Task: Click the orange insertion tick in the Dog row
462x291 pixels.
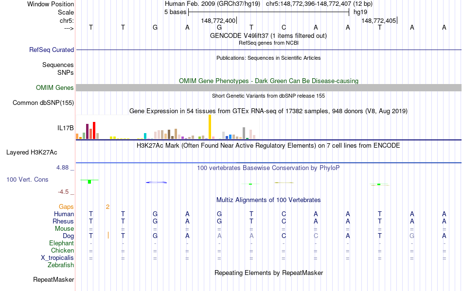Action: coord(108,236)
